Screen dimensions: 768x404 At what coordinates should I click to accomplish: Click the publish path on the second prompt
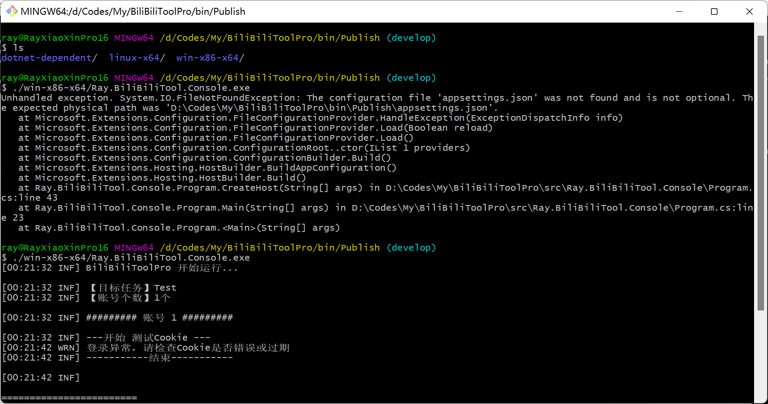point(270,248)
